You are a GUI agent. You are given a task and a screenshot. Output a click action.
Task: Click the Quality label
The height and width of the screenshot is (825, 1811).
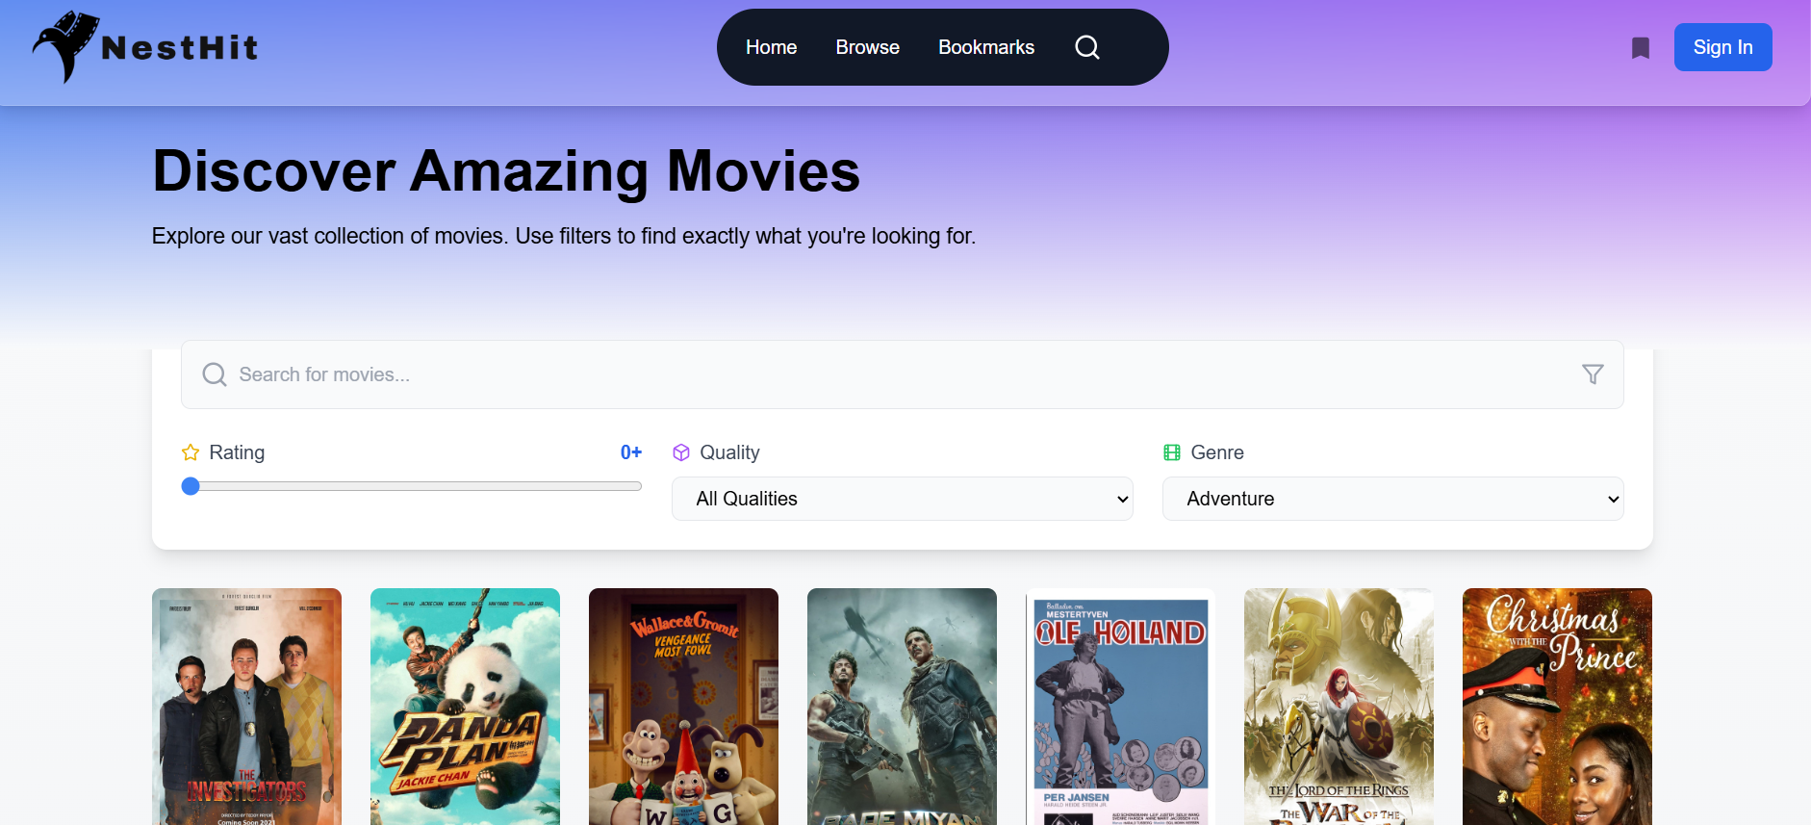[729, 452]
